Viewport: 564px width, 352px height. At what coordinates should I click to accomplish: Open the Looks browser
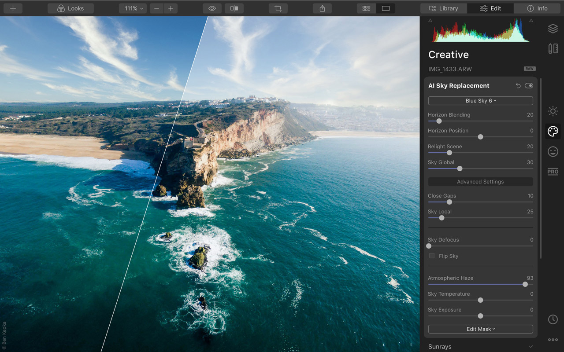coord(70,8)
